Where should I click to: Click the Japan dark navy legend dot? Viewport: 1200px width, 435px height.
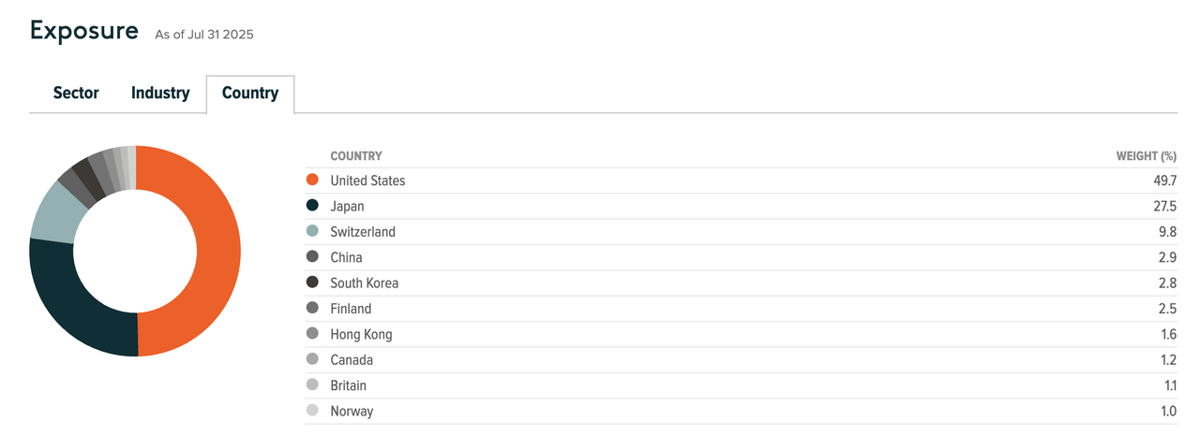[313, 206]
